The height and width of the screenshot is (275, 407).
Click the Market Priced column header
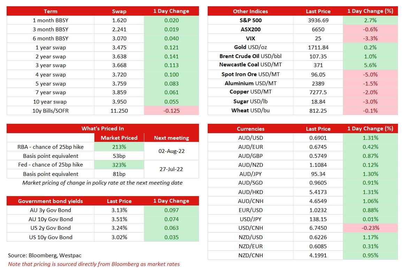[x=119, y=138]
